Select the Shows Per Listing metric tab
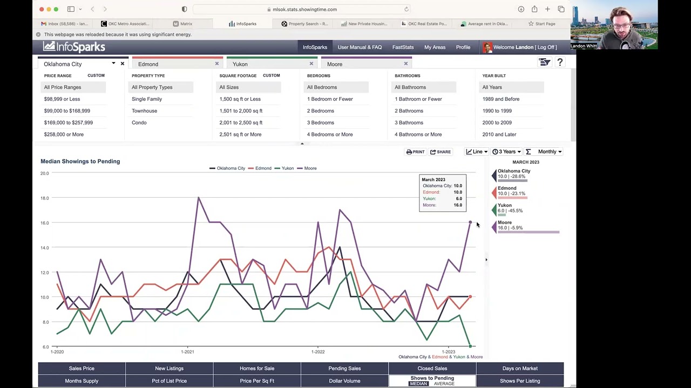Viewport: 691px width, 388px height. pyautogui.click(x=520, y=381)
